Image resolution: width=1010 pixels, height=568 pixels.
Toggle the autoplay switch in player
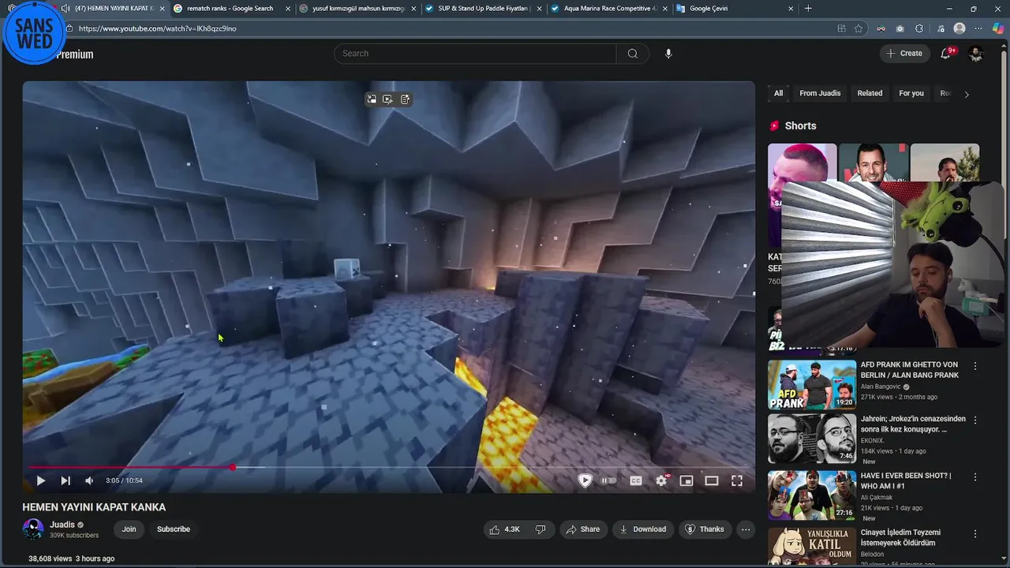[x=608, y=480]
